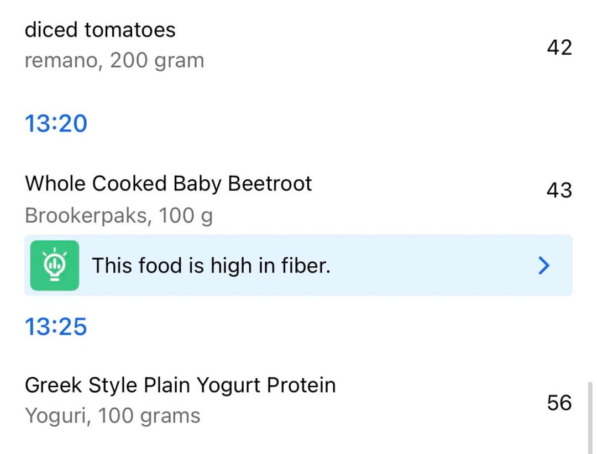
Task: Open fiber tip with the right chevron
Action: (x=544, y=266)
